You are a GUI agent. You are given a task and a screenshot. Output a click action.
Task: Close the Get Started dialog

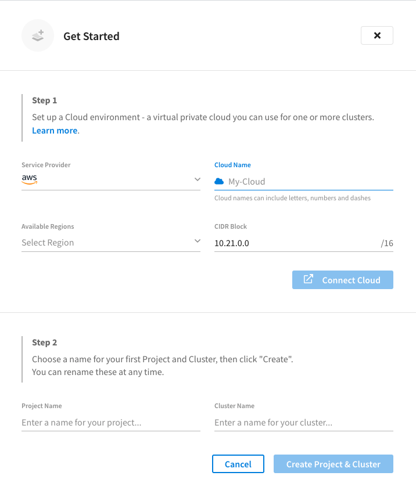point(376,35)
